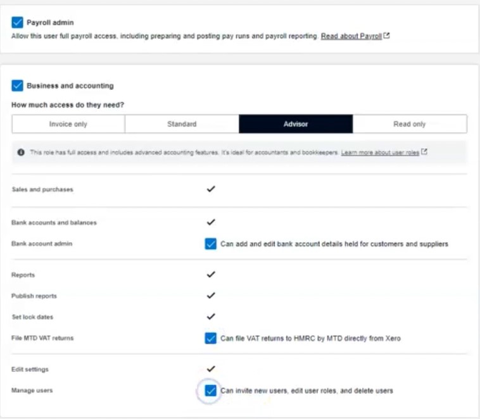The height and width of the screenshot is (419, 480).
Task: Click the checkmark next to Reports
Action: click(x=211, y=275)
